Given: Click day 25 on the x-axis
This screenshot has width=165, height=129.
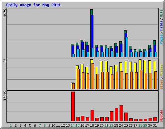Looking at the screenshot, I should point(126,125).
